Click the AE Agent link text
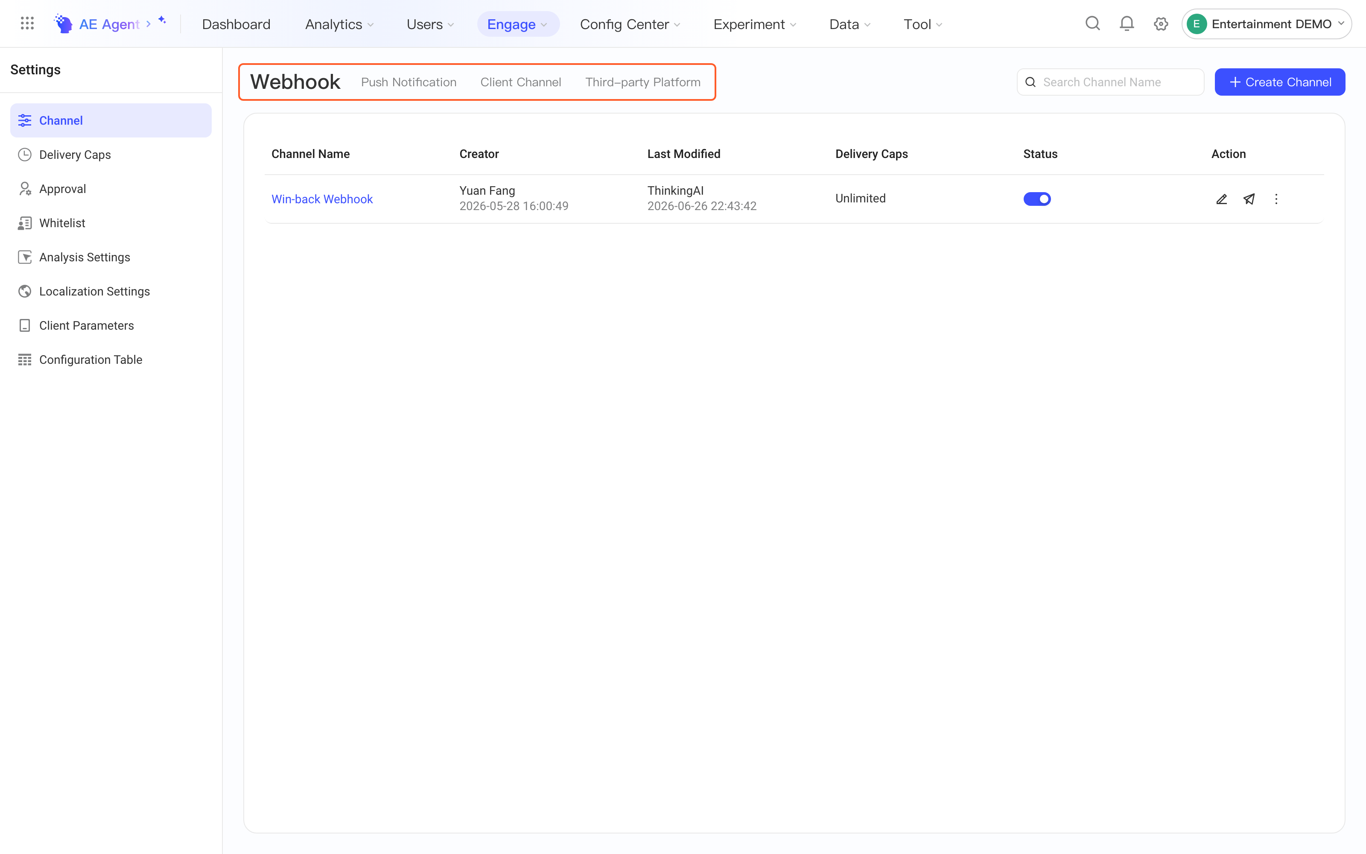The width and height of the screenshot is (1366, 854). coord(109,24)
